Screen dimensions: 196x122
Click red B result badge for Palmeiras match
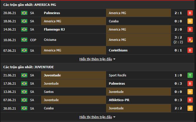pos(190,13)
